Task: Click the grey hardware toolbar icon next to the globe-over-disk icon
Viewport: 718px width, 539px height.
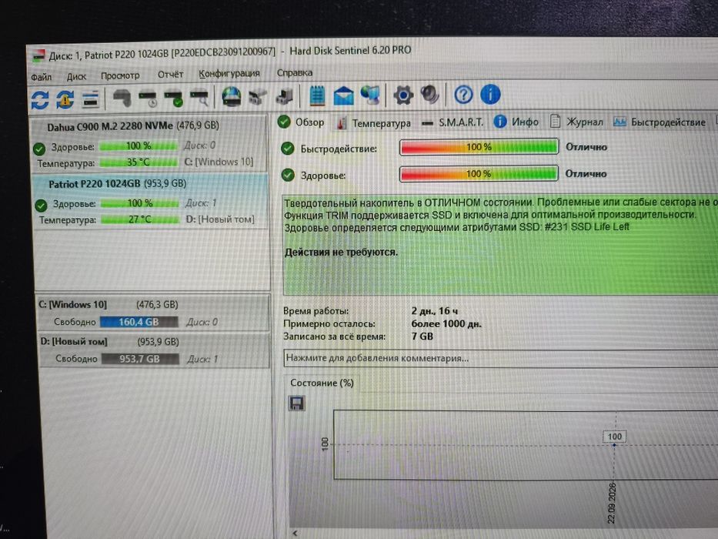Action: 258,97
